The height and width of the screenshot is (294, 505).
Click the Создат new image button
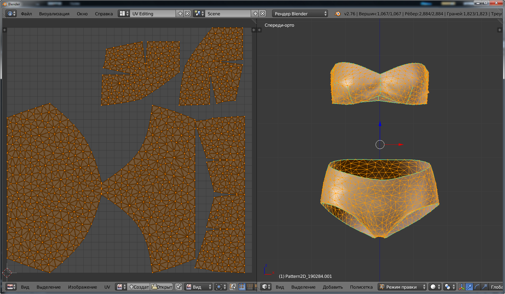tap(139, 287)
